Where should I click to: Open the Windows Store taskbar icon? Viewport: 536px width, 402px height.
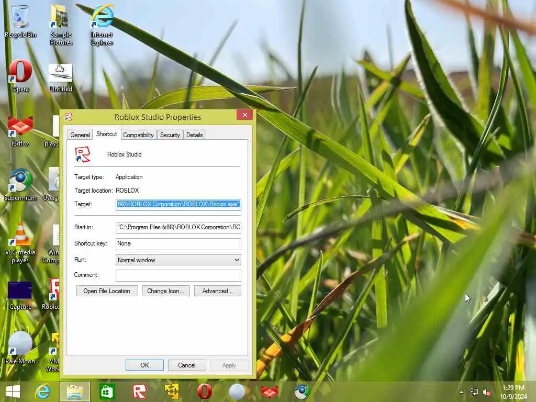[x=107, y=392]
